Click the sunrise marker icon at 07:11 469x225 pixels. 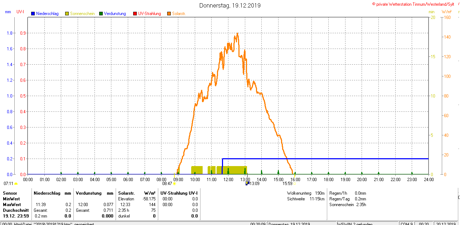pyautogui.click(x=16, y=184)
